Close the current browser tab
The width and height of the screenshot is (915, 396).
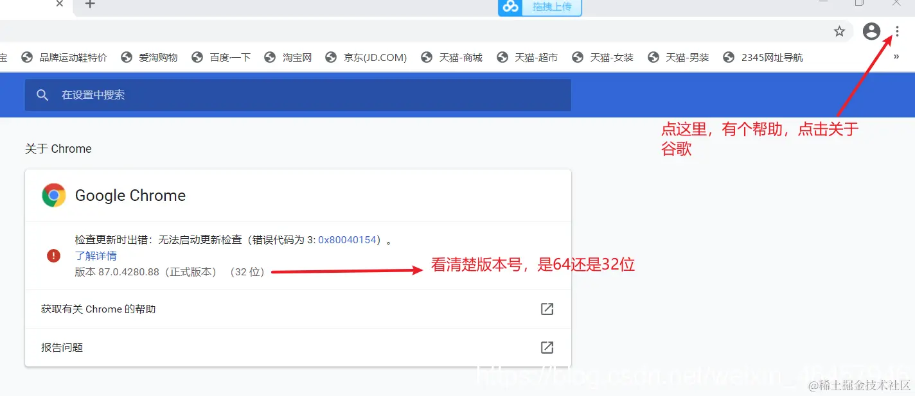click(x=60, y=4)
